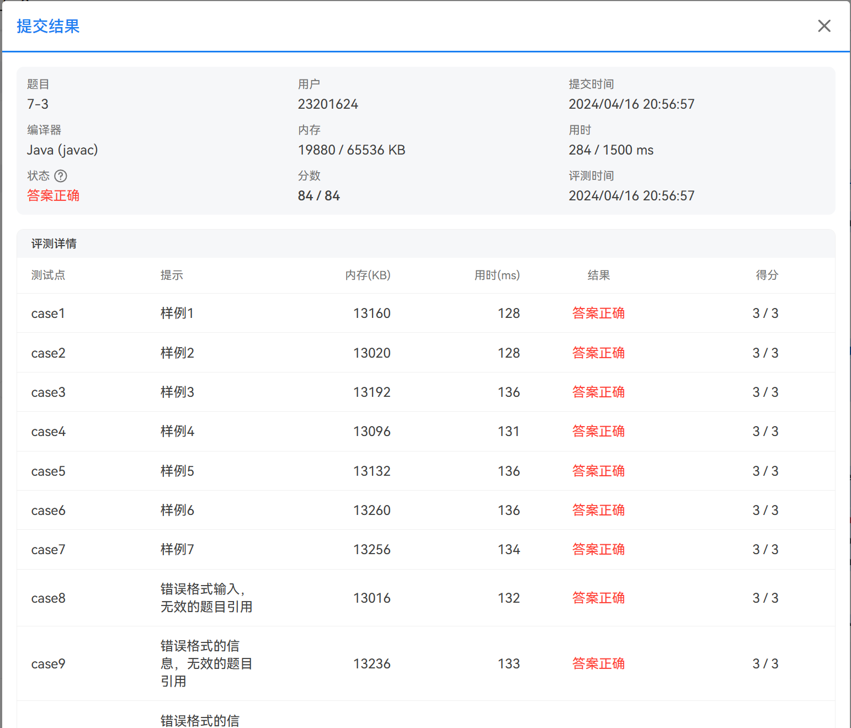
Task: Click the 答案正确 result for case3
Action: tap(598, 392)
